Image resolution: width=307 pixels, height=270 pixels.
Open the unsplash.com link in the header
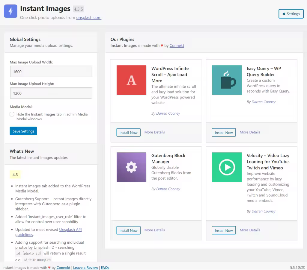pos(89,17)
